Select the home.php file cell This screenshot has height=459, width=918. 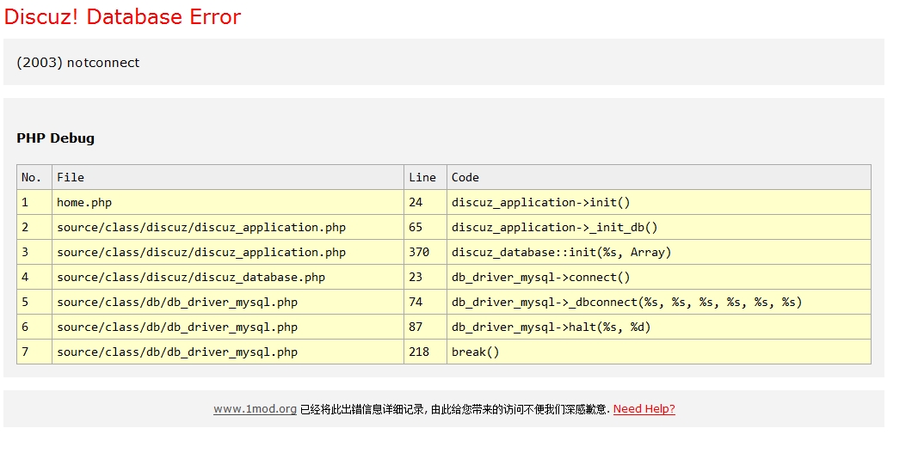pyautogui.click(x=84, y=202)
